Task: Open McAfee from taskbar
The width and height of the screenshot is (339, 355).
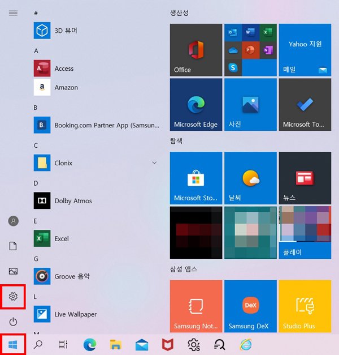Action: [x=167, y=345]
